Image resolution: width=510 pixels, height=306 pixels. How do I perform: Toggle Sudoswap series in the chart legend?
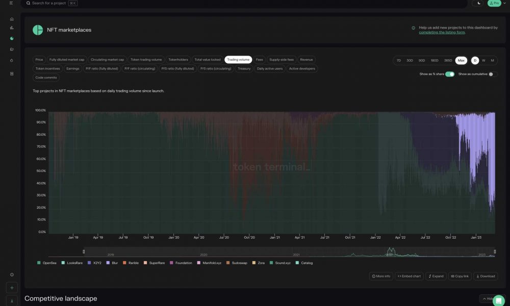coord(237,263)
